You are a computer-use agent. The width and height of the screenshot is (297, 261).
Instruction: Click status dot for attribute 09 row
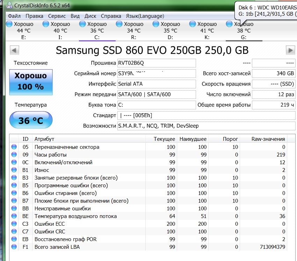[14, 154]
